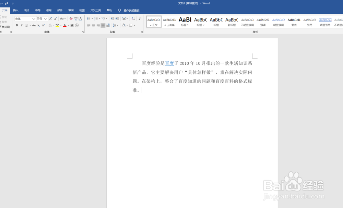This screenshot has width=343, height=208.
Task: Open font color dropdown arrow
Action: (68, 25)
